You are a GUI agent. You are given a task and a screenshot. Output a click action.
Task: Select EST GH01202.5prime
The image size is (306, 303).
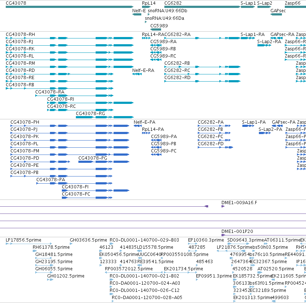coord(66,276)
